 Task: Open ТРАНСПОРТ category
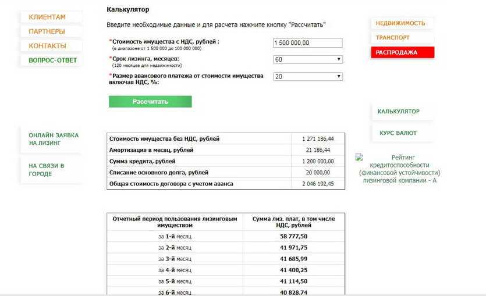pyautogui.click(x=393, y=38)
